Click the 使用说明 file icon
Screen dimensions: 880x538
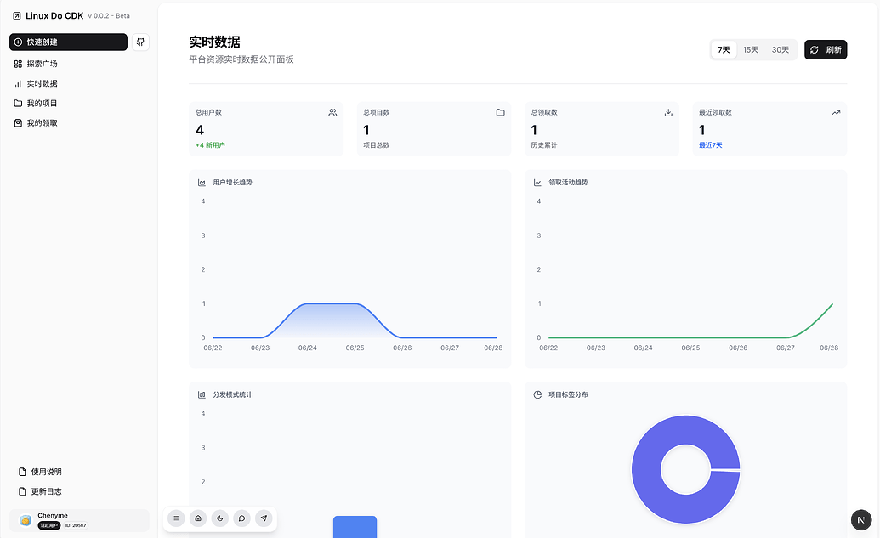22,472
